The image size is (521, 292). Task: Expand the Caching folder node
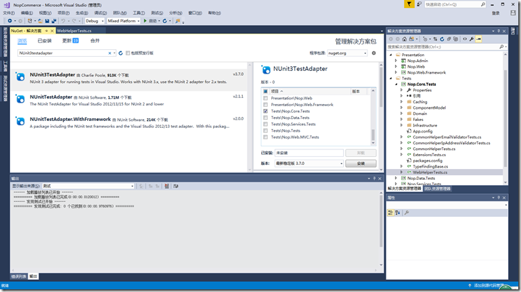pyautogui.click(x=401, y=102)
